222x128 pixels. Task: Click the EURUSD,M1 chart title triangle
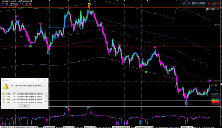(x=1, y=1)
